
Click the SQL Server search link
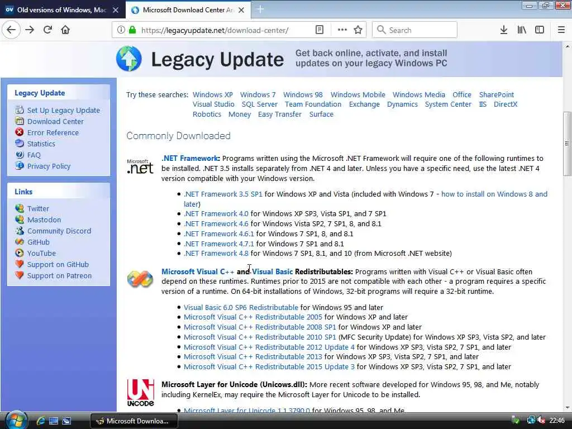pos(260,104)
